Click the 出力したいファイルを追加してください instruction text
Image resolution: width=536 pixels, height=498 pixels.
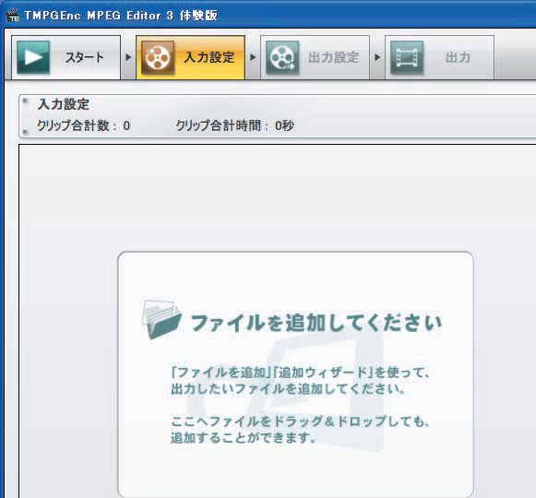[x=288, y=389]
